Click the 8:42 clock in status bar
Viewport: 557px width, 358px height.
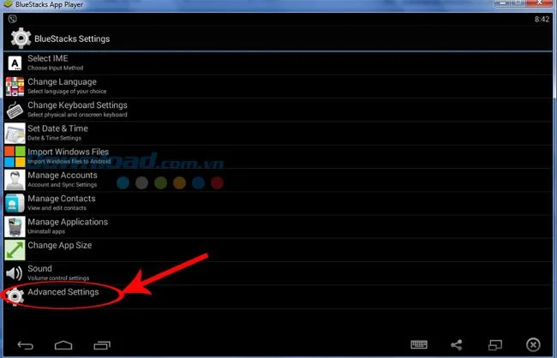[x=542, y=19]
